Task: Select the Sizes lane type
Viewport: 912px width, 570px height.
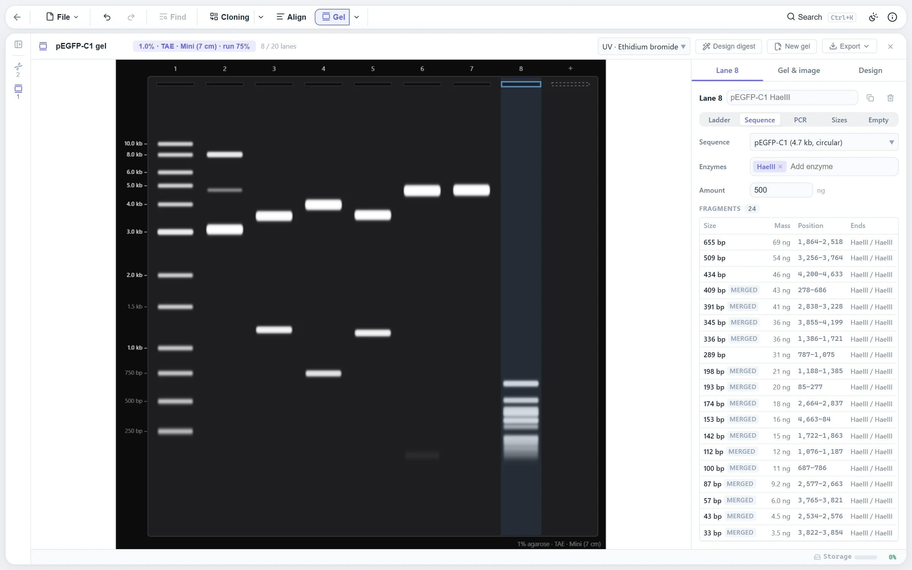Action: tap(839, 120)
